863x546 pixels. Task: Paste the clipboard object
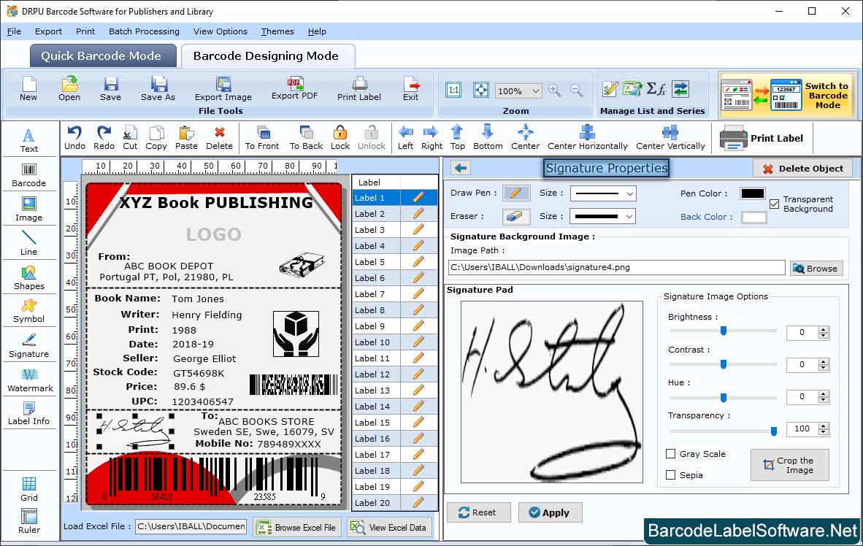click(186, 138)
